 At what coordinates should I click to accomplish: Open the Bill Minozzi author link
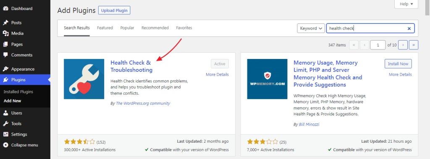click(x=309, y=125)
